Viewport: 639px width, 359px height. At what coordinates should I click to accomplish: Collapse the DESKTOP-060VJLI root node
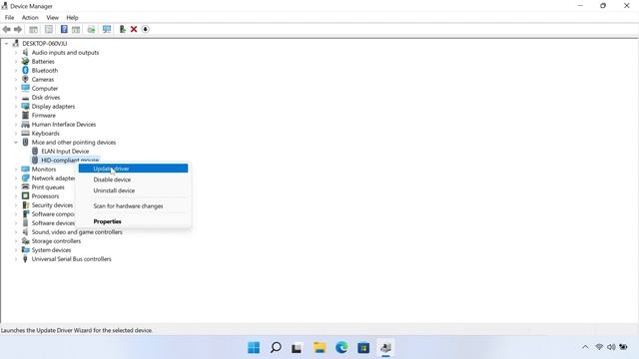(7, 44)
